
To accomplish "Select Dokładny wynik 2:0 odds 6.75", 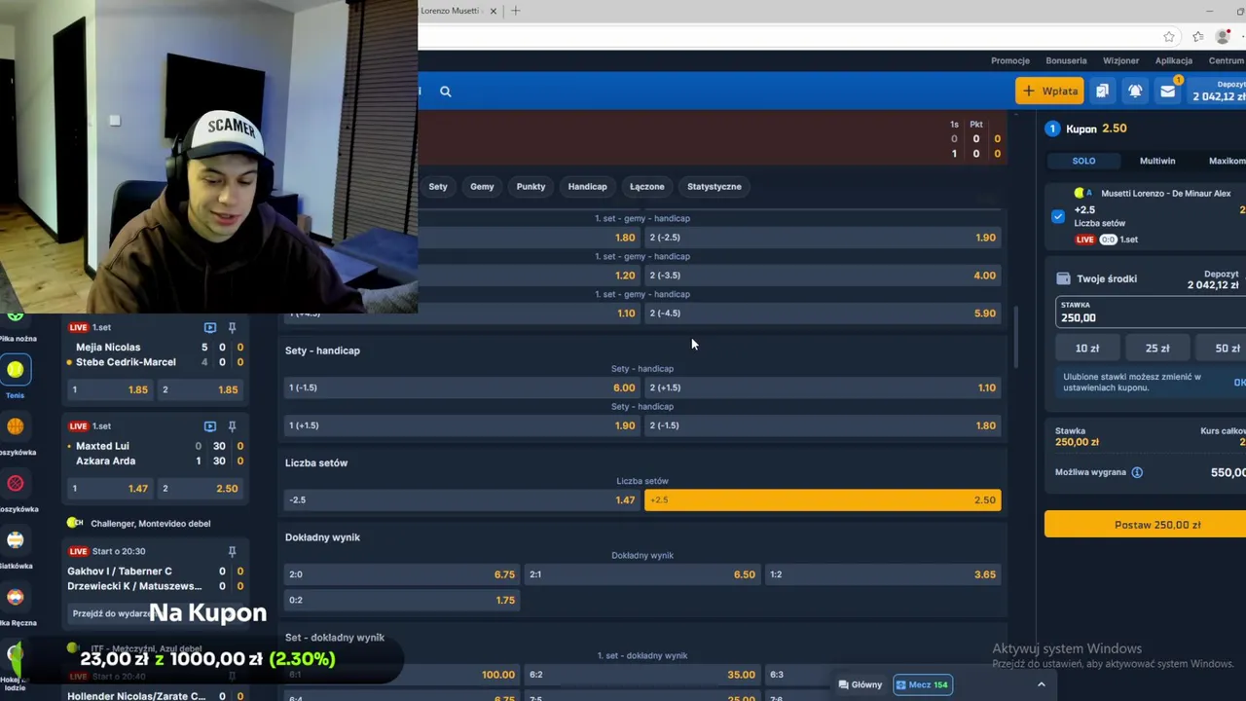I will (x=402, y=574).
